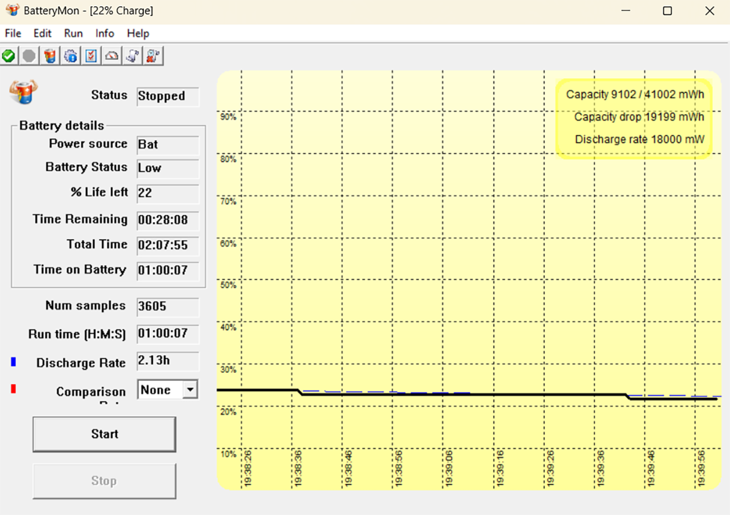This screenshot has height=515, width=730.
Task: Click the gear with blue info badge icon
Action: point(71,56)
